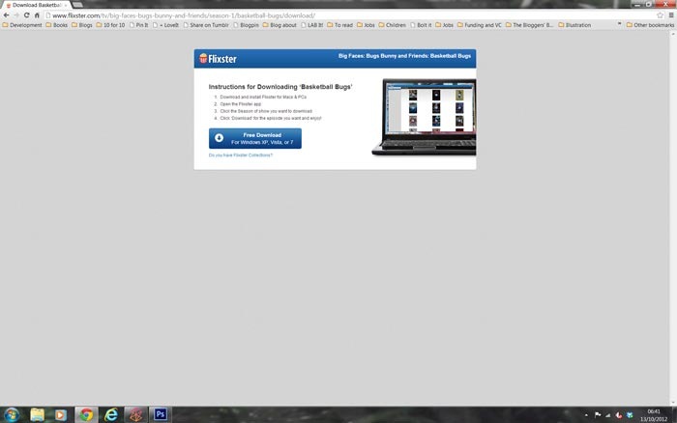
Task: Bookmark this page with the star icon
Action: point(660,15)
